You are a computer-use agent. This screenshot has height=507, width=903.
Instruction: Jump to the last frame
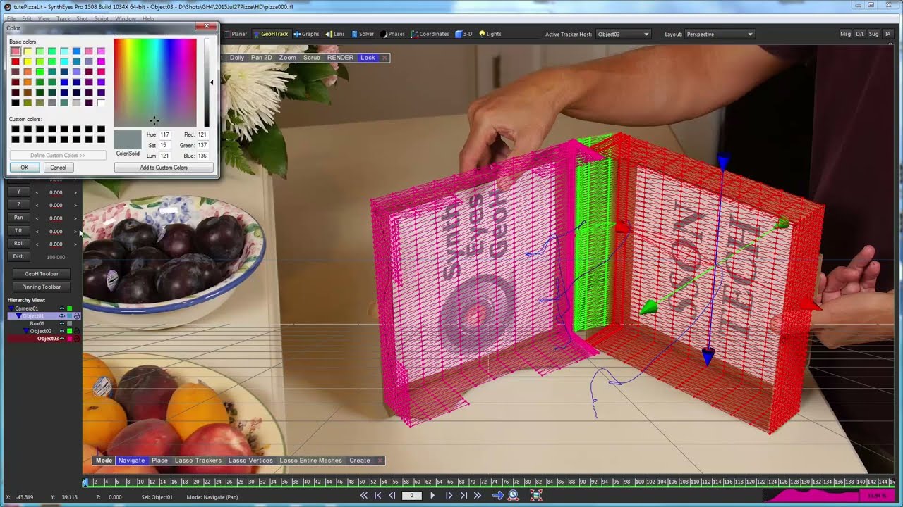click(478, 496)
